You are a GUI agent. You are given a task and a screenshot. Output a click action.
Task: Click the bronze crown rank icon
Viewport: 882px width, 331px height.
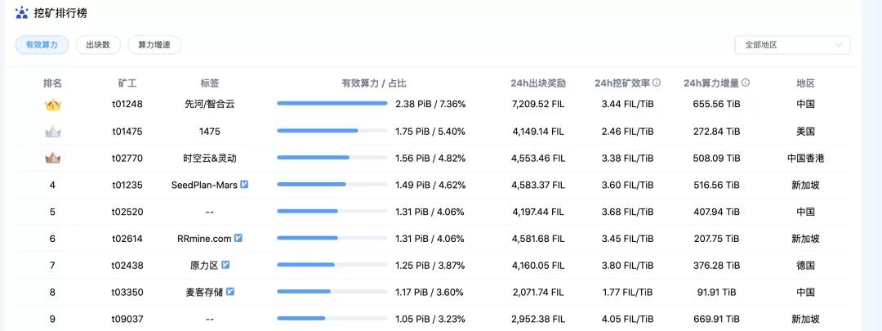53,159
